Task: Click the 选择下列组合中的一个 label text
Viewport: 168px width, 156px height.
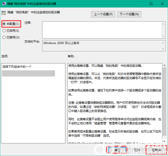Action: 17,67
